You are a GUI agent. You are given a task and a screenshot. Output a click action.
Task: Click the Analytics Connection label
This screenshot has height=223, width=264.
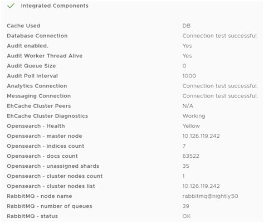(37, 86)
